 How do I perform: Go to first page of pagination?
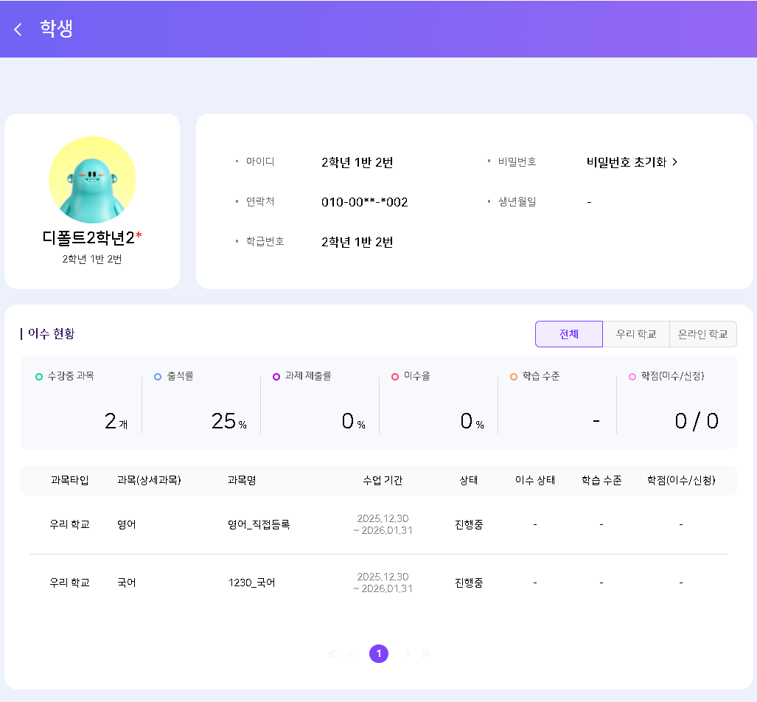[x=332, y=653]
